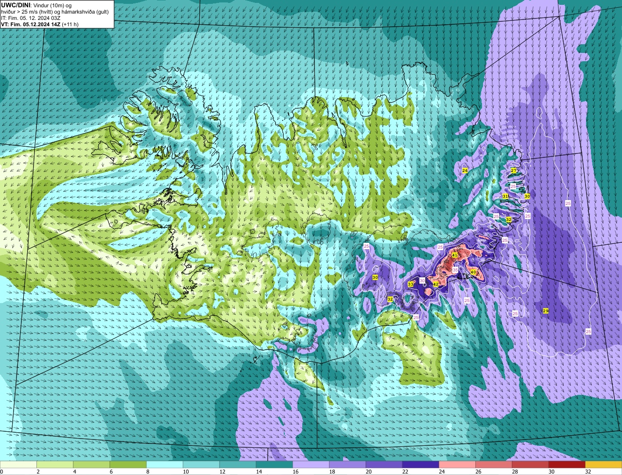The width and height of the screenshot is (622, 475).
Task: Select the 20–22 m/s purple legend swatch
Action: 384,465
